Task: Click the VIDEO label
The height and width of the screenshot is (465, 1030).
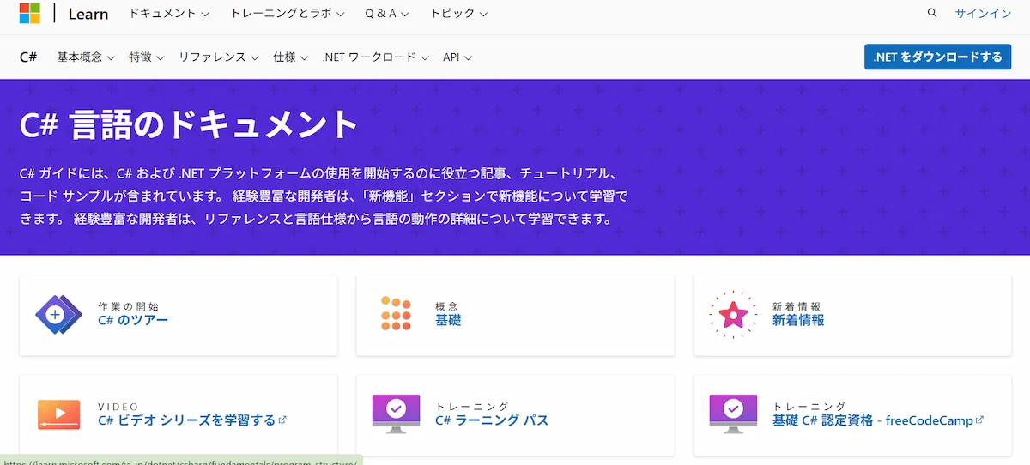Action: click(118, 406)
